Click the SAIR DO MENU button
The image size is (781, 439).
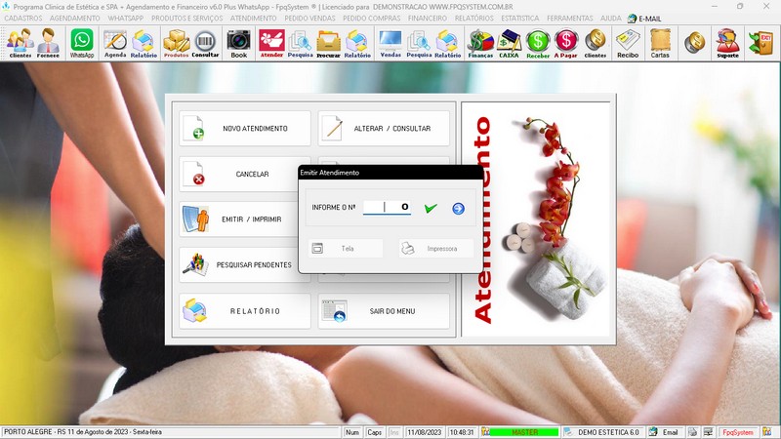tap(384, 311)
